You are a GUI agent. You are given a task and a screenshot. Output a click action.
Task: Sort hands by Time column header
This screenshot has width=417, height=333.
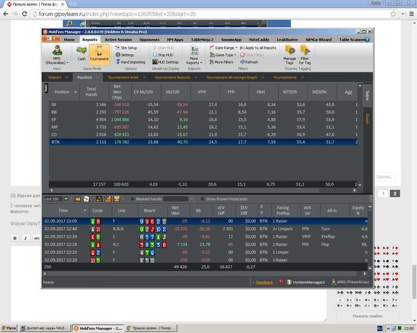point(66,211)
